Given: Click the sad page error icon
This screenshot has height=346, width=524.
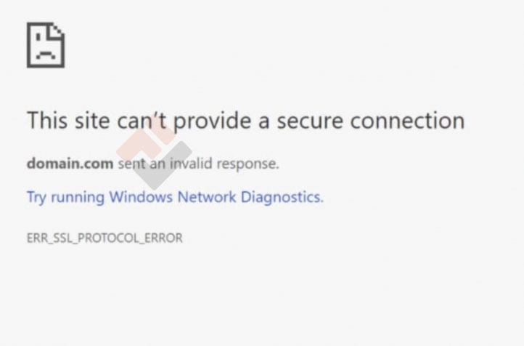Looking at the screenshot, I should (45, 45).
